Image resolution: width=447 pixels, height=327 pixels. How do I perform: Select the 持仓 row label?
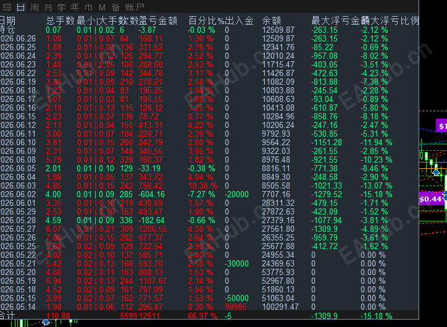[7, 30]
